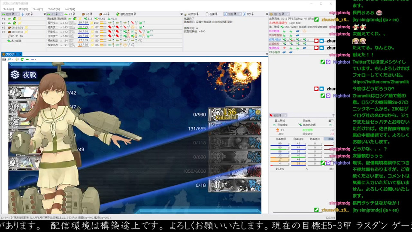
Task: Click the MVP medal icon next to #7
Action: pos(278,130)
